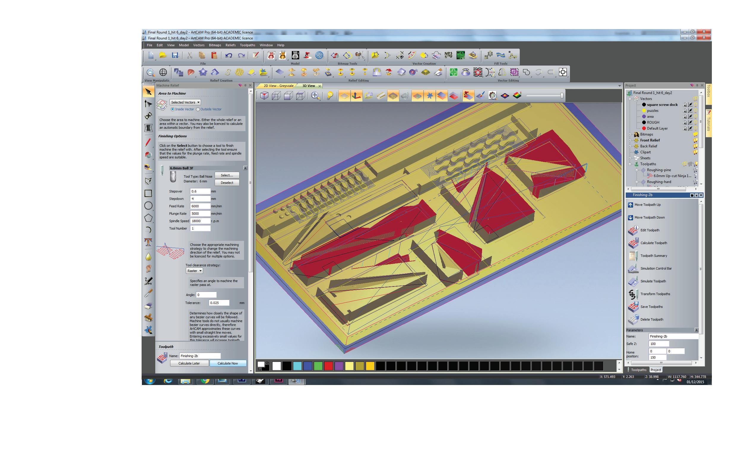Open the Notes notepad icon
The height and width of the screenshot is (463, 754).
click(x=255, y=55)
